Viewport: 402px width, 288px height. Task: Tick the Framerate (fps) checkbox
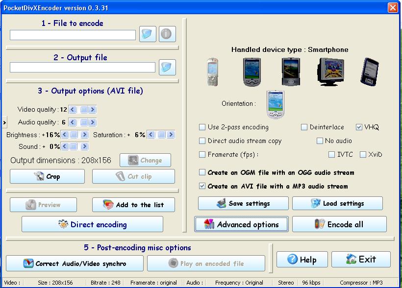coord(202,154)
